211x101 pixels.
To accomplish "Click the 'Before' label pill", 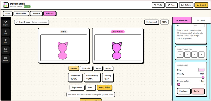I will coord(64,32).
